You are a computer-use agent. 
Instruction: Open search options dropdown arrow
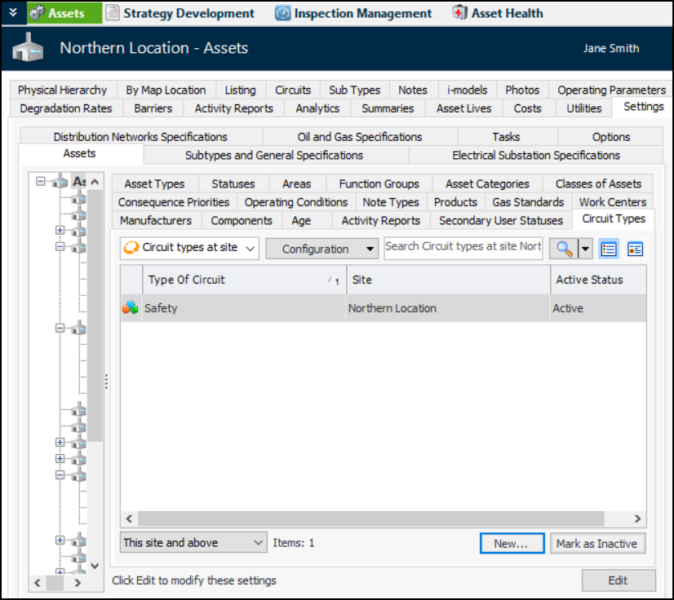[x=585, y=249]
